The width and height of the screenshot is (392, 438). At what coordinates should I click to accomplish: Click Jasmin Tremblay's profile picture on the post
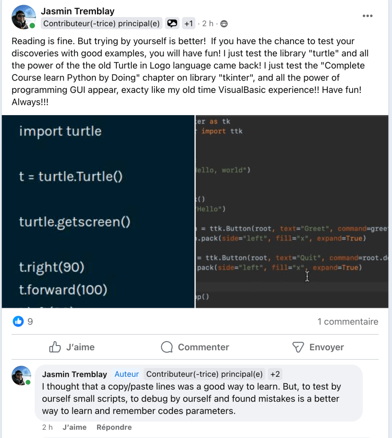click(x=24, y=17)
